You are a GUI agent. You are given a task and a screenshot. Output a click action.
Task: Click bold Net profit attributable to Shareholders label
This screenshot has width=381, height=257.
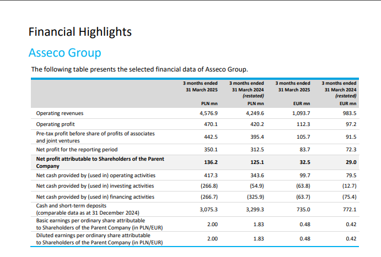coord(100,162)
